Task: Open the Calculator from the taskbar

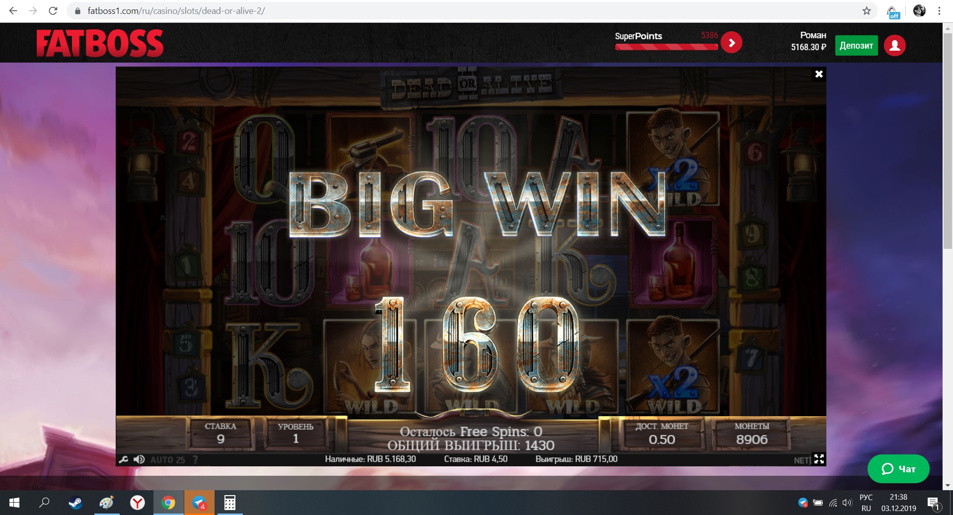Action: tap(230, 503)
